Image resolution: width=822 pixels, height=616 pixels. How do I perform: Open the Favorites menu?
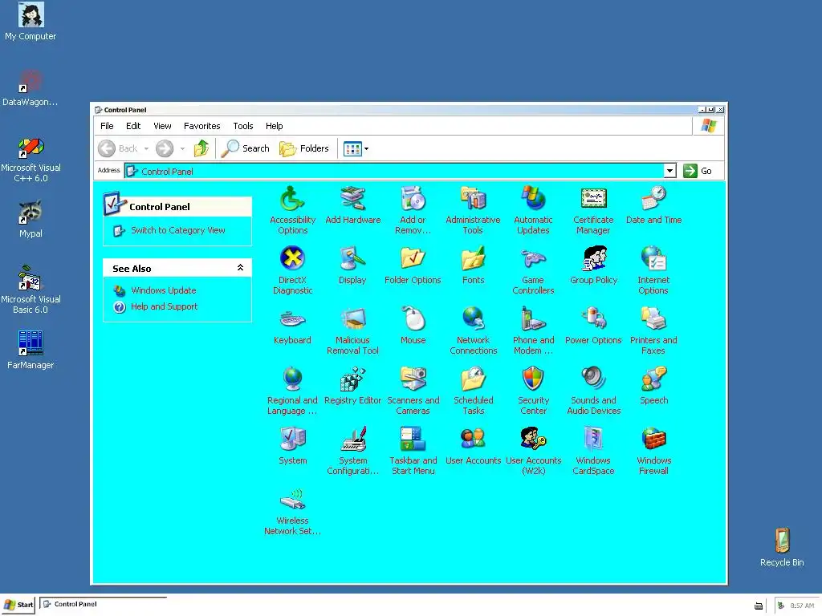click(x=201, y=126)
